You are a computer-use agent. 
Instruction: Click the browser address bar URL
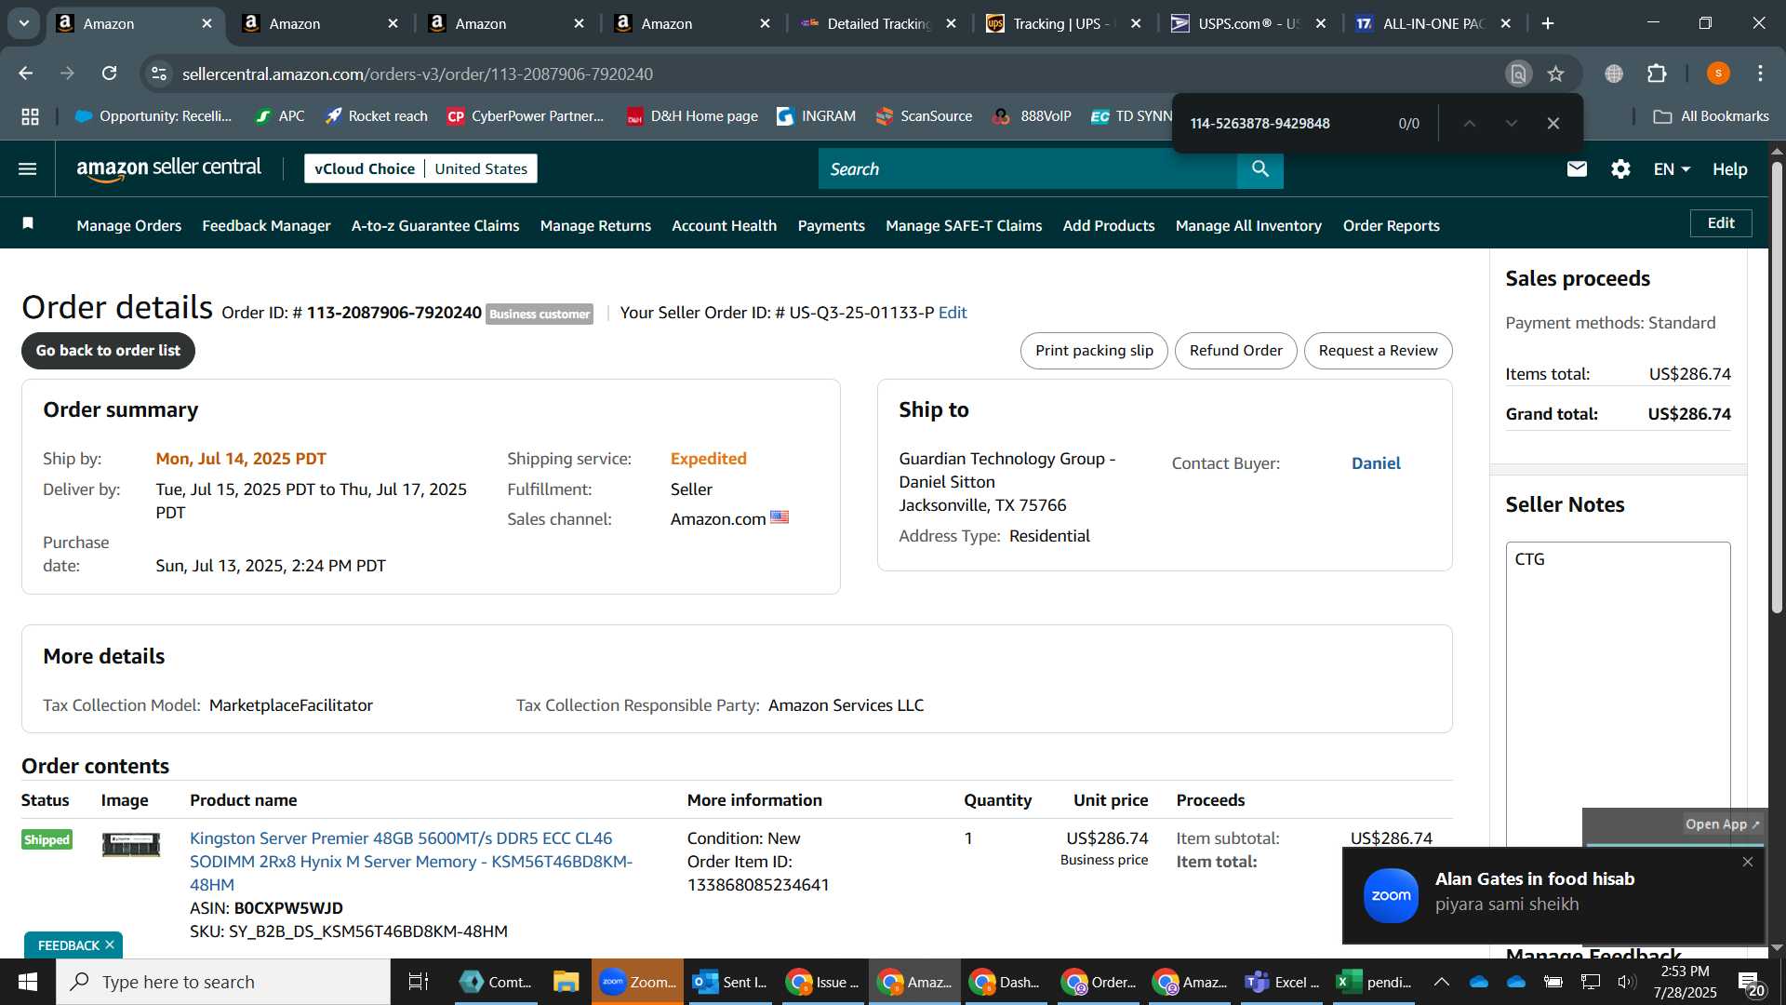(x=418, y=74)
